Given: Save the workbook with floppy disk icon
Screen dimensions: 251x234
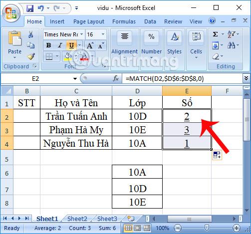Looking at the screenshot, I should [x=30, y=8].
